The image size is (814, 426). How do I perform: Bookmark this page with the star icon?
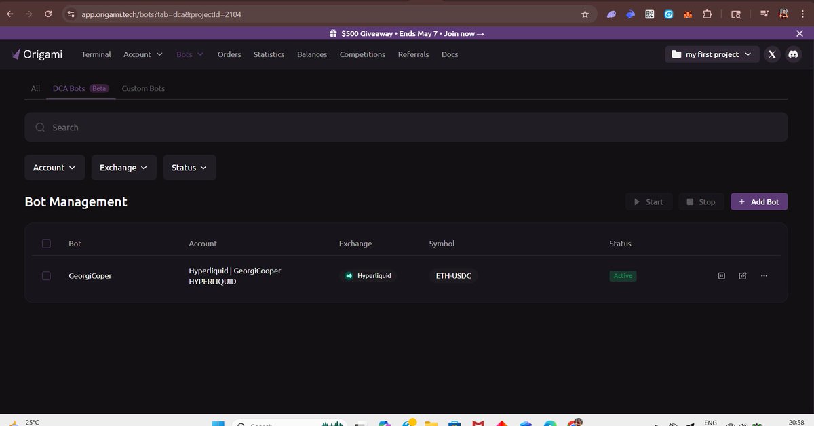(x=585, y=14)
